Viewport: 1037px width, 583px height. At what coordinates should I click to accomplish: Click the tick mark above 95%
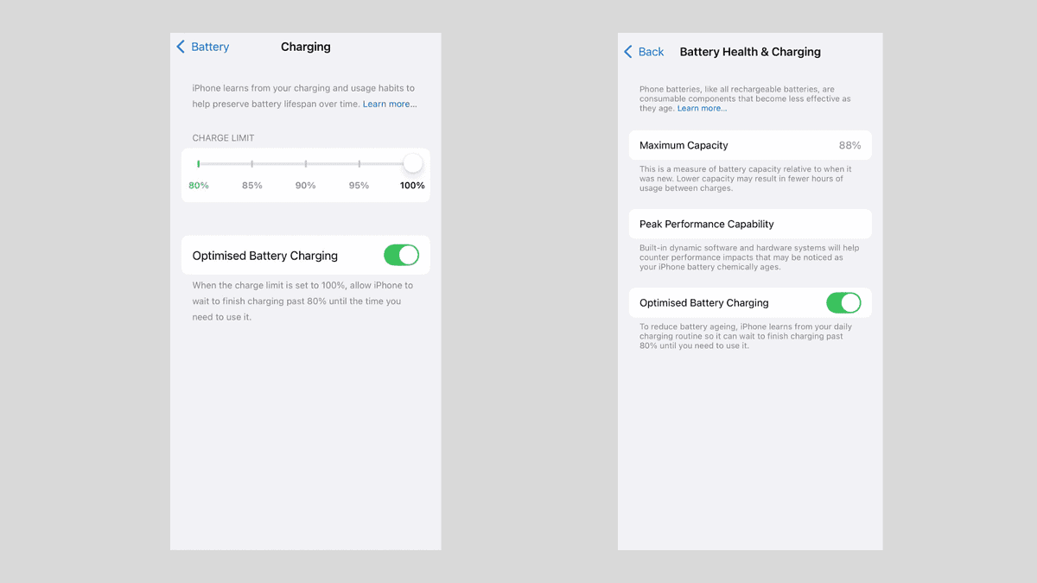[x=359, y=163]
